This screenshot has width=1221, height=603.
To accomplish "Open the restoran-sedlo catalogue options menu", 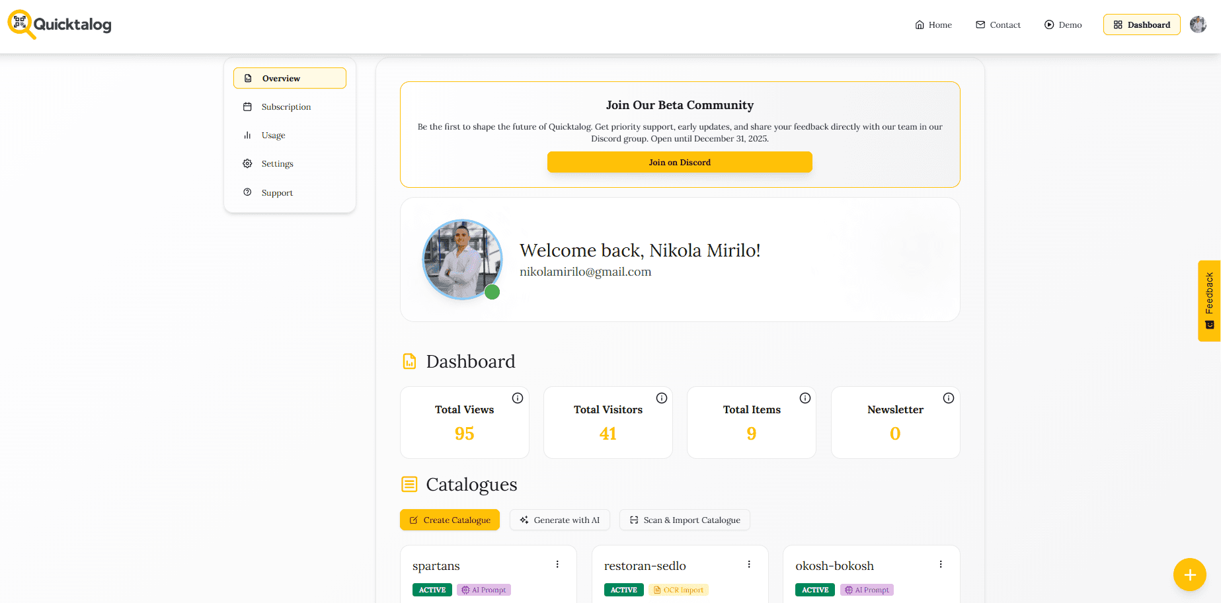I will tap(749, 565).
